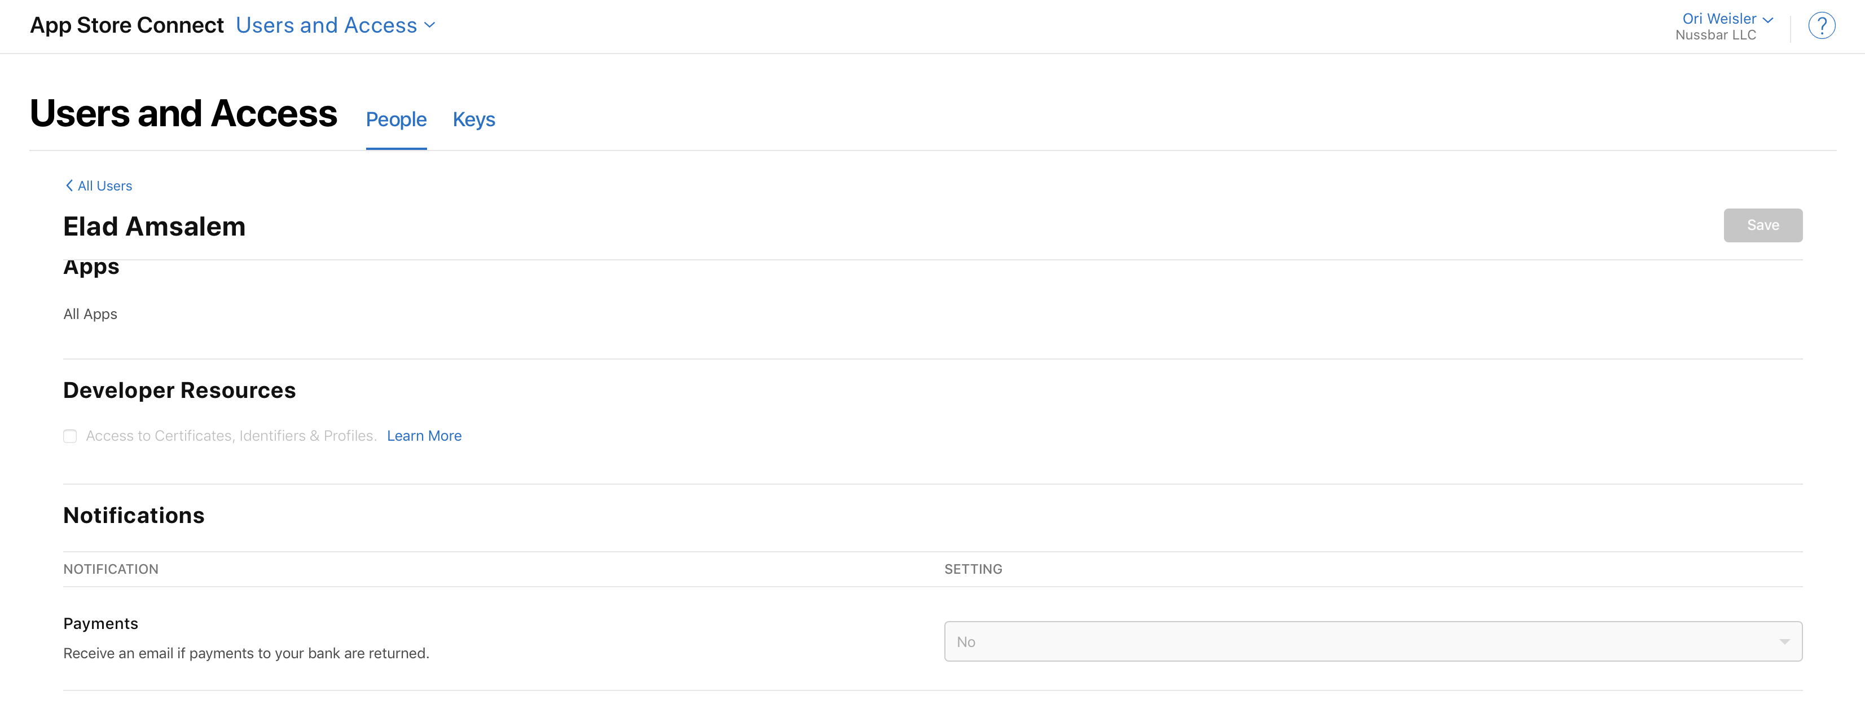The width and height of the screenshot is (1865, 709).
Task: Click the back chevron beside All Users
Action: tap(69, 186)
